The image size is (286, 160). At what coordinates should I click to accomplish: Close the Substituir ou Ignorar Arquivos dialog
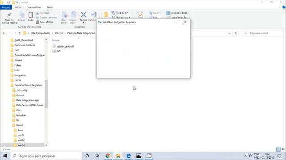pos(185,22)
